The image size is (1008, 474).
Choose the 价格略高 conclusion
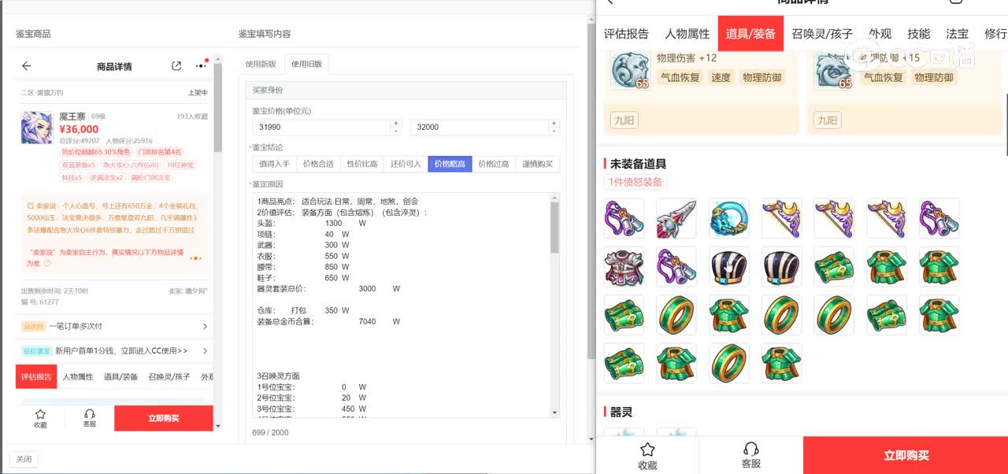click(x=450, y=164)
